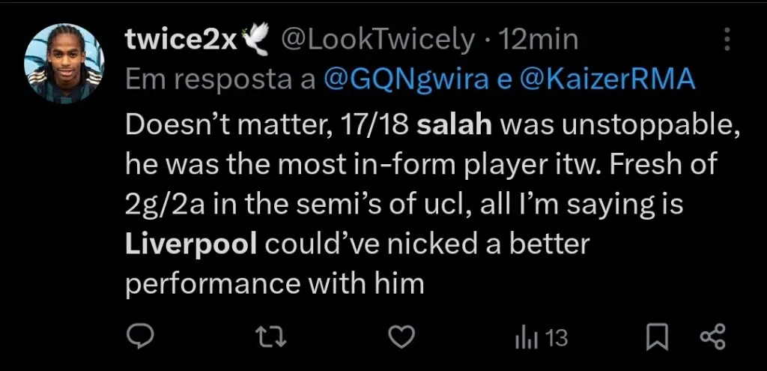Open the view analytics bar-chart icon
Image resolution: width=767 pixels, height=371 pixels.
coord(527,338)
